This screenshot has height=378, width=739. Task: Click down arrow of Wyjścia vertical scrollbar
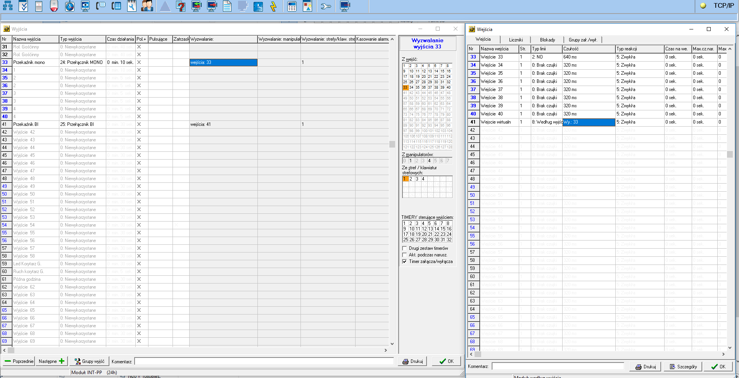click(392, 344)
